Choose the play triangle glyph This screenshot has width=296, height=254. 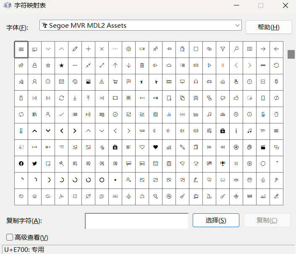(x=210, y=65)
